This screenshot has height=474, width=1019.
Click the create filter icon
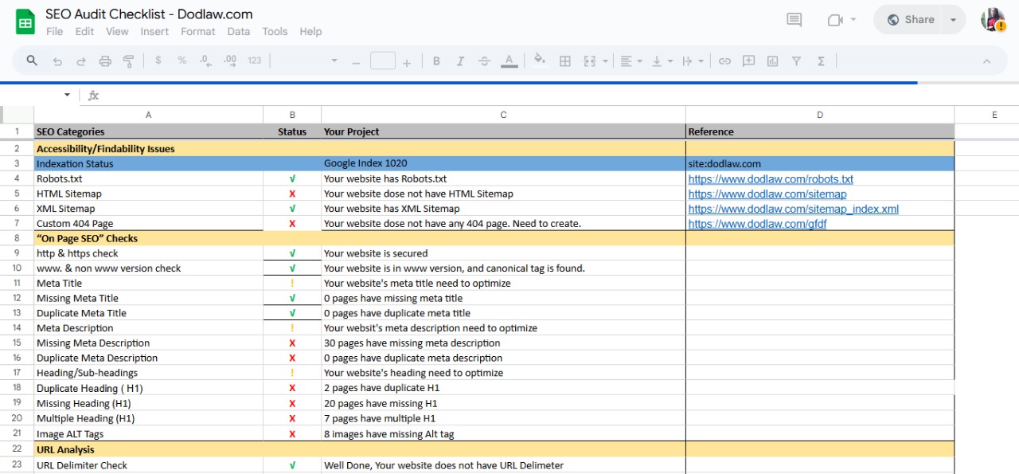796,61
